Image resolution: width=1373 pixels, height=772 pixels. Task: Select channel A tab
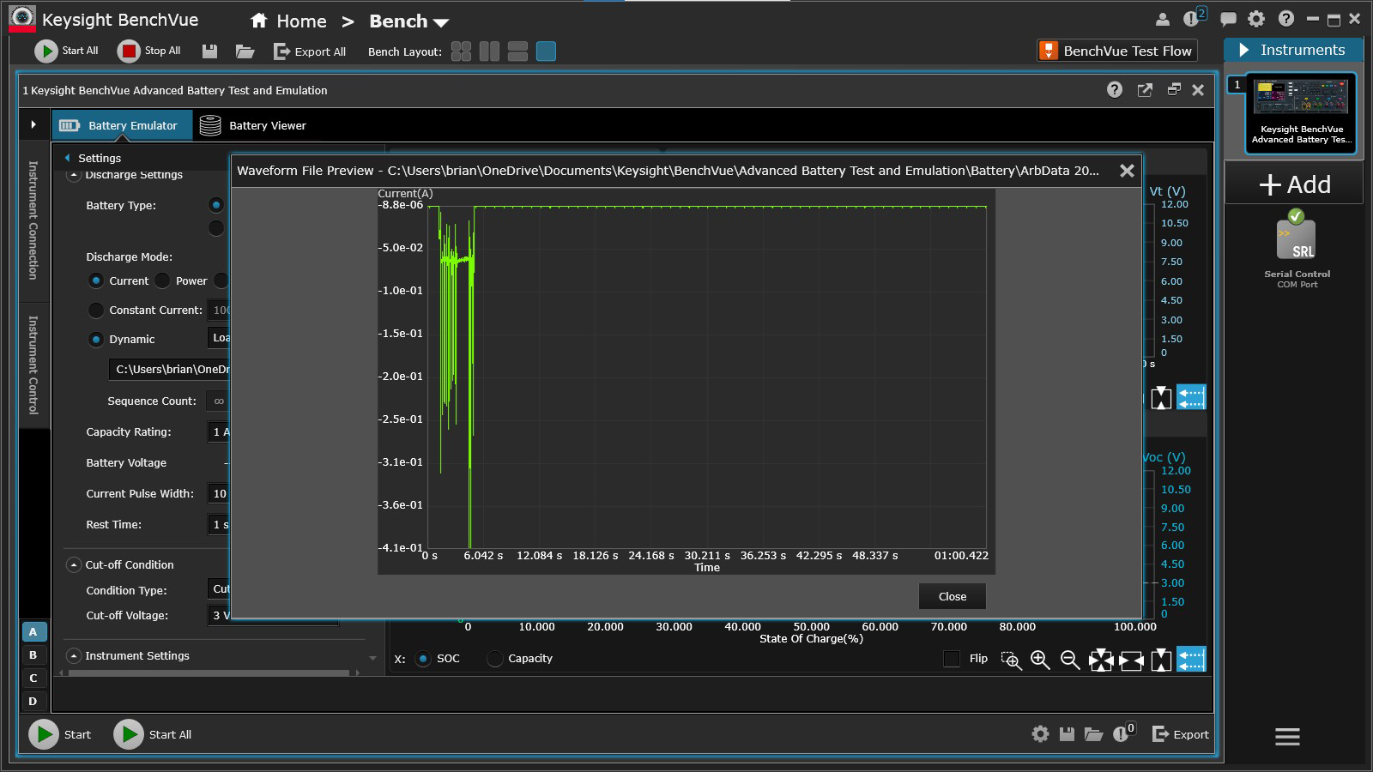click(33, 632)
